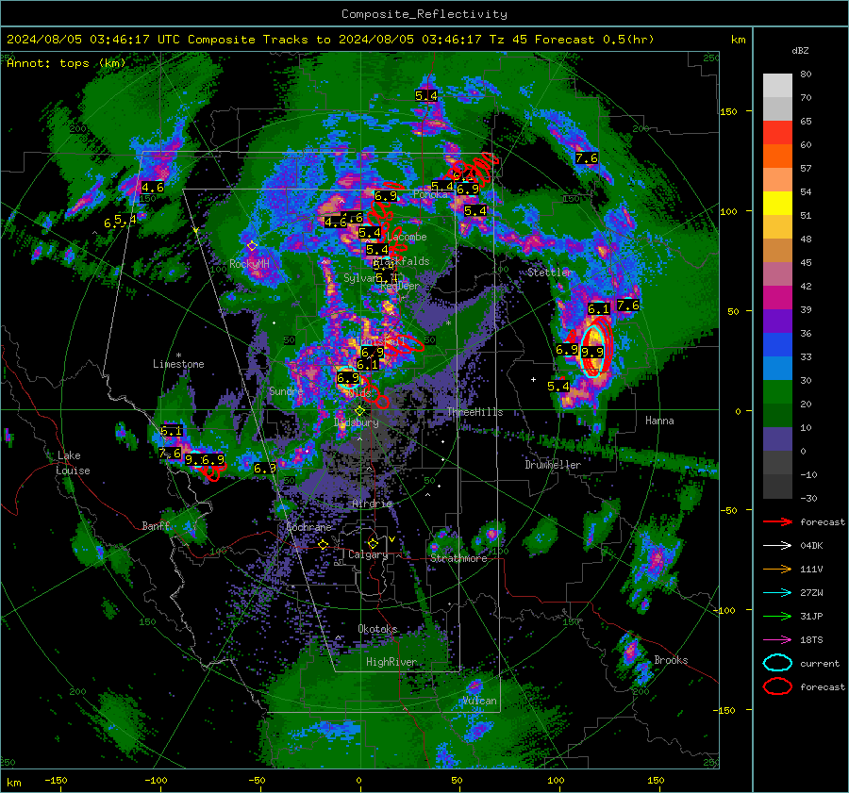849x793 pixels.
Task: Click the green 31JP arrow icon
Action: click(777, 616)
